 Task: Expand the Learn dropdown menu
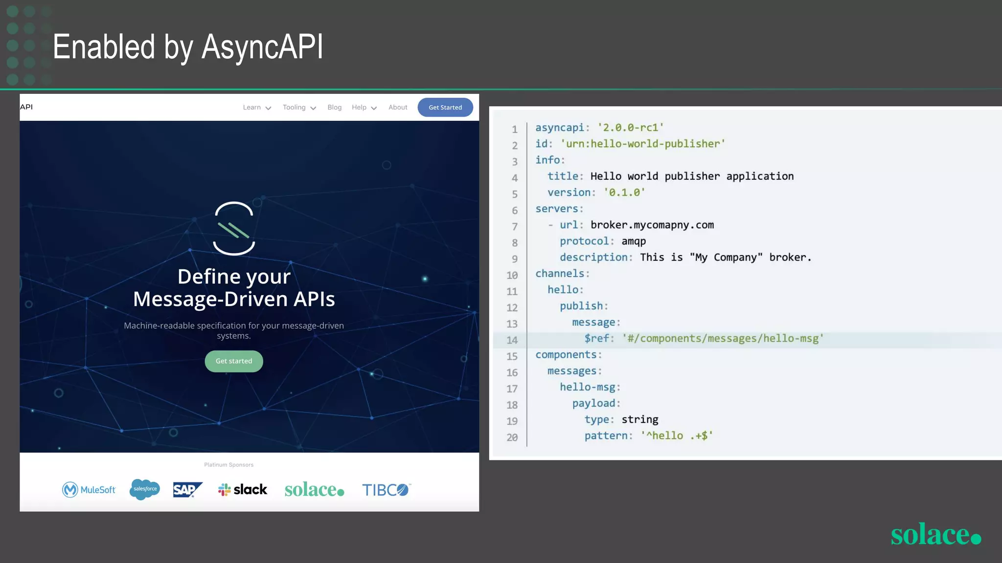pyautogui.click(x=257, y=108)
